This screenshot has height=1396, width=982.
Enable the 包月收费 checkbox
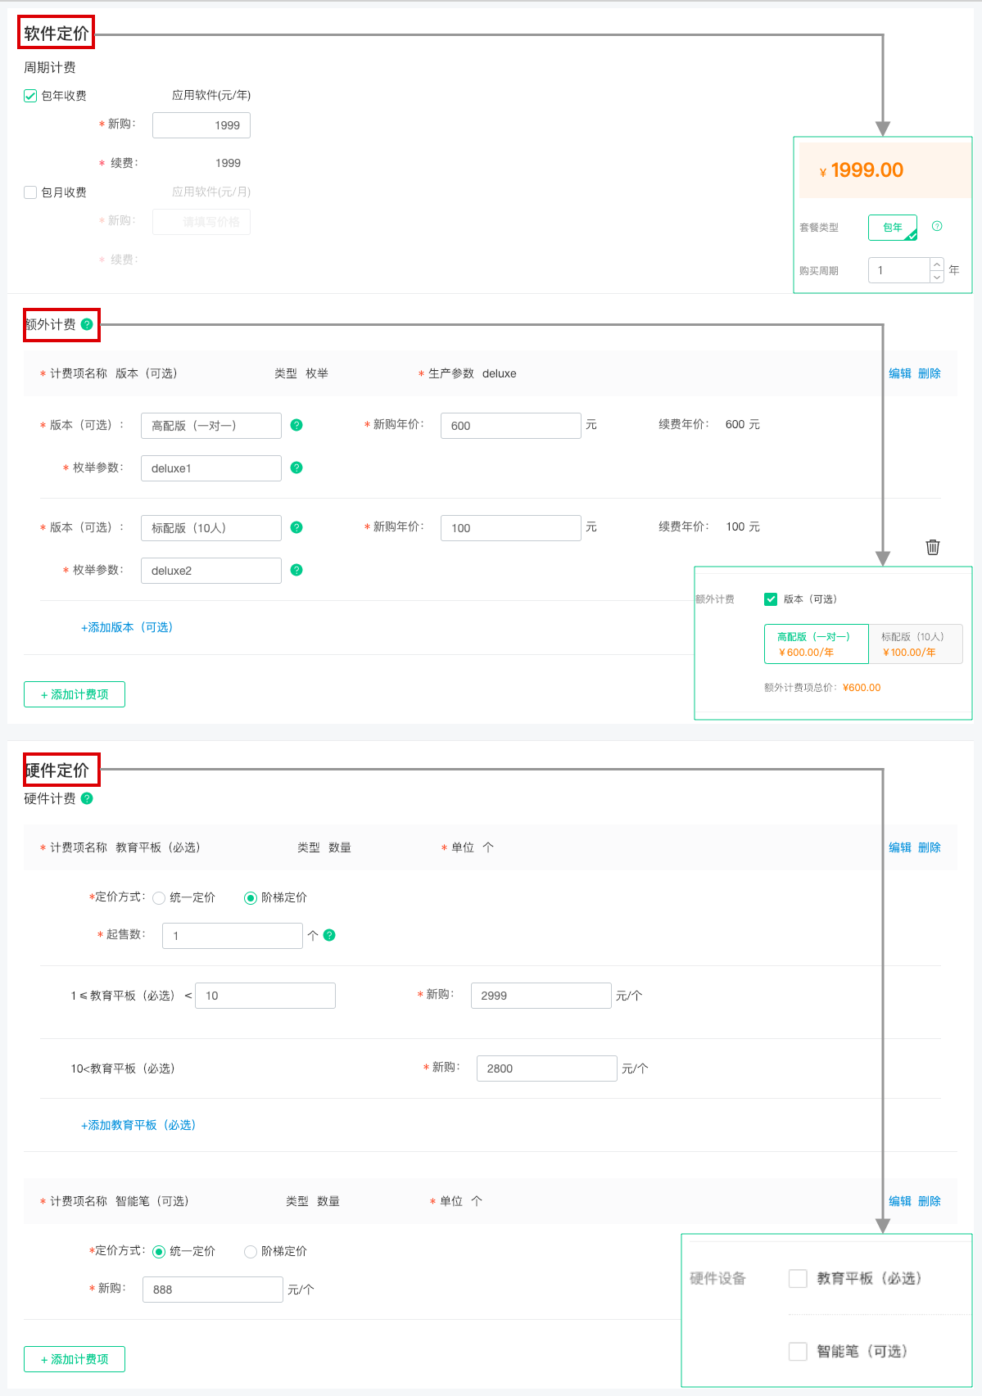(30, 192)
